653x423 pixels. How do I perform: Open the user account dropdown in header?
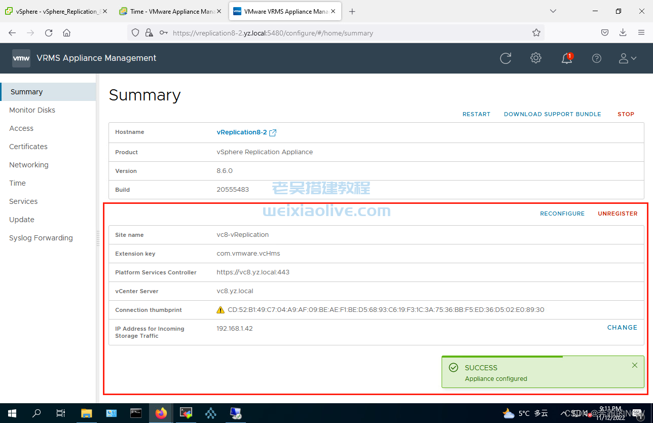[627, 58]
